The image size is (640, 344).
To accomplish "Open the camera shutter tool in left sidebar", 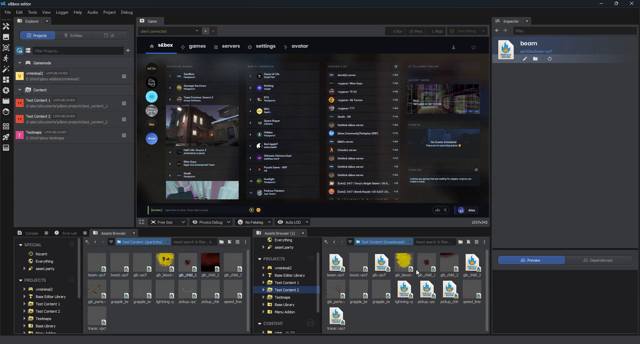I will pos(6,90).
